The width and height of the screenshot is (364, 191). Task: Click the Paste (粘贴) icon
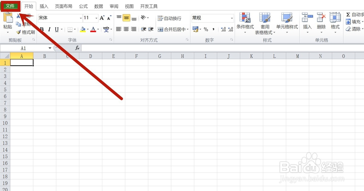[x=8, y=17]
